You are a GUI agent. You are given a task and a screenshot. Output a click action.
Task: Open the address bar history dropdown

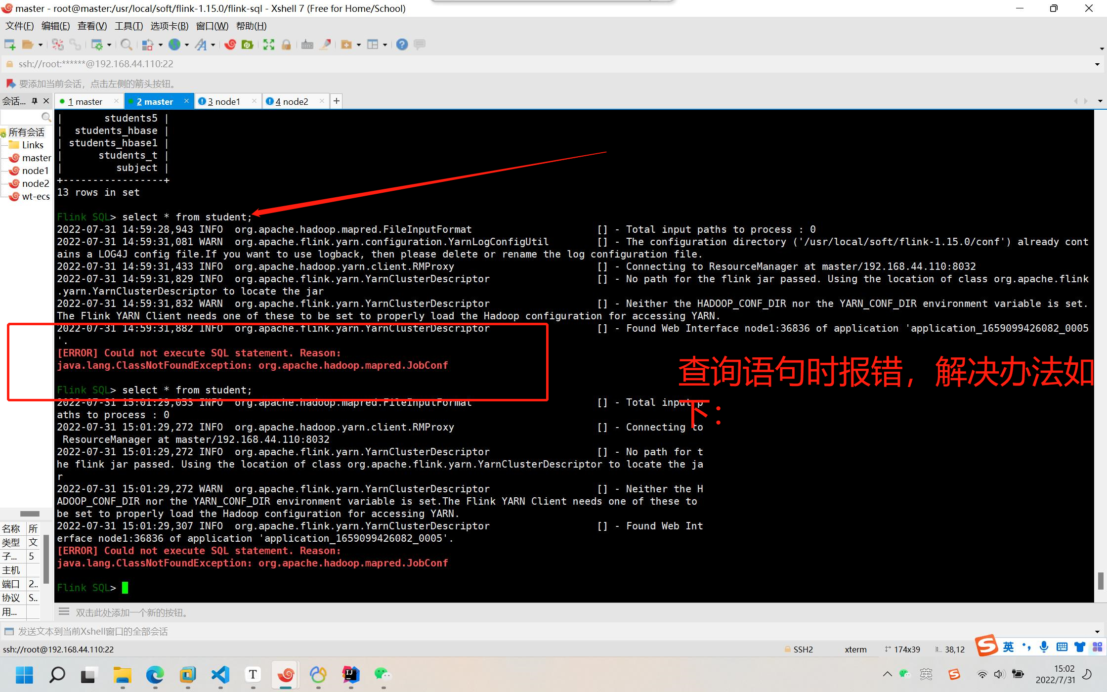(x=1097, y=64)
